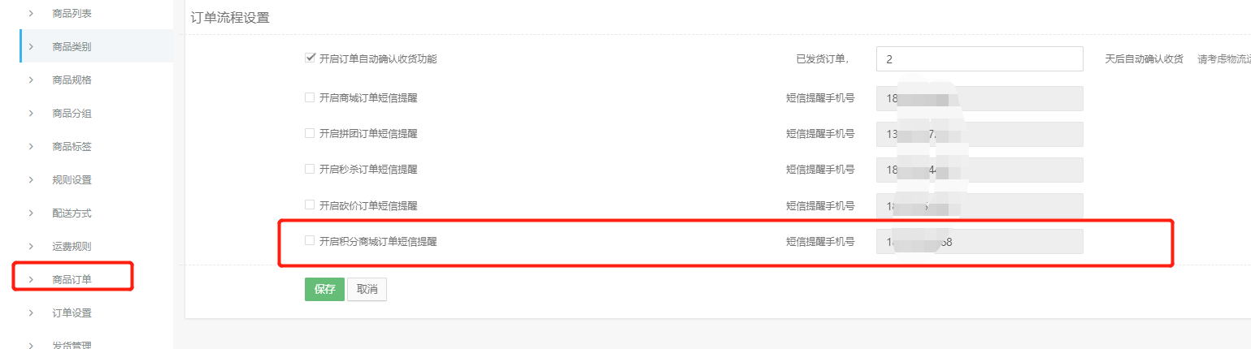Click the green 保存 button

324,290
